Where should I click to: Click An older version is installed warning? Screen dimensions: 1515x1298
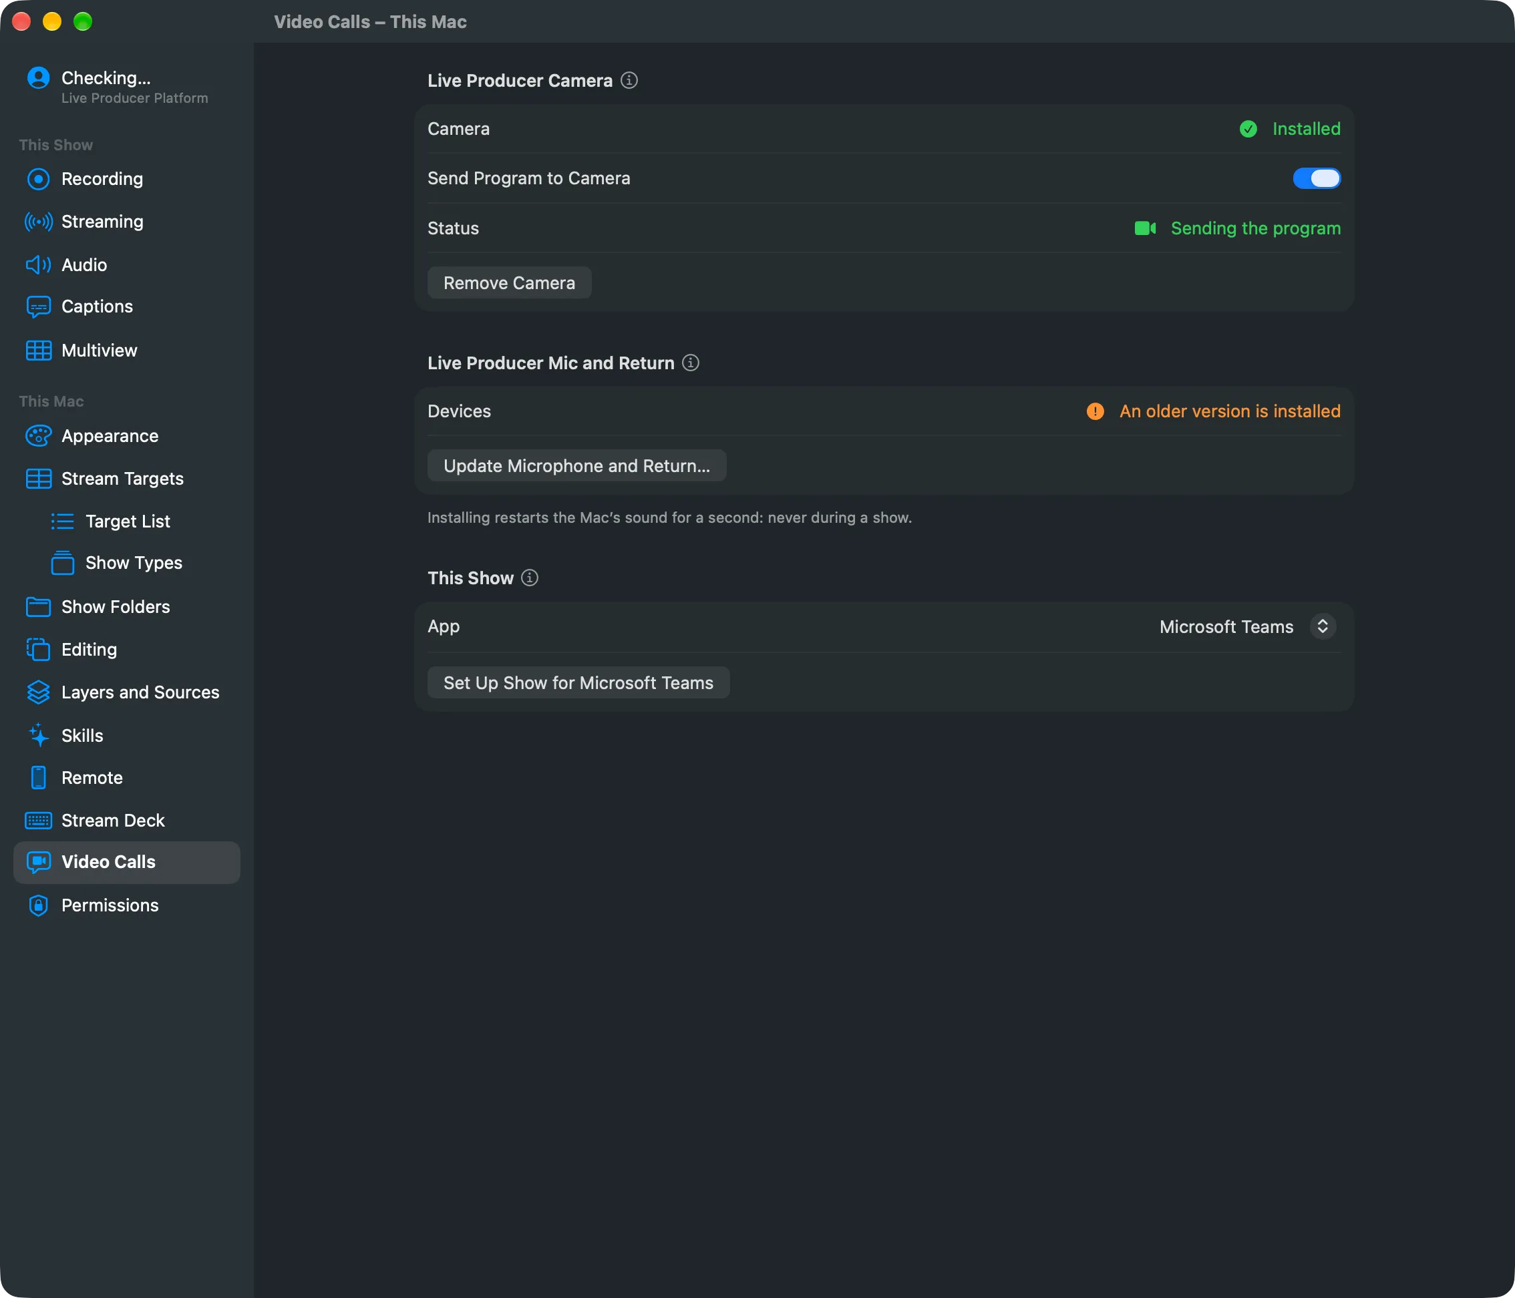tap(1230, 411)
